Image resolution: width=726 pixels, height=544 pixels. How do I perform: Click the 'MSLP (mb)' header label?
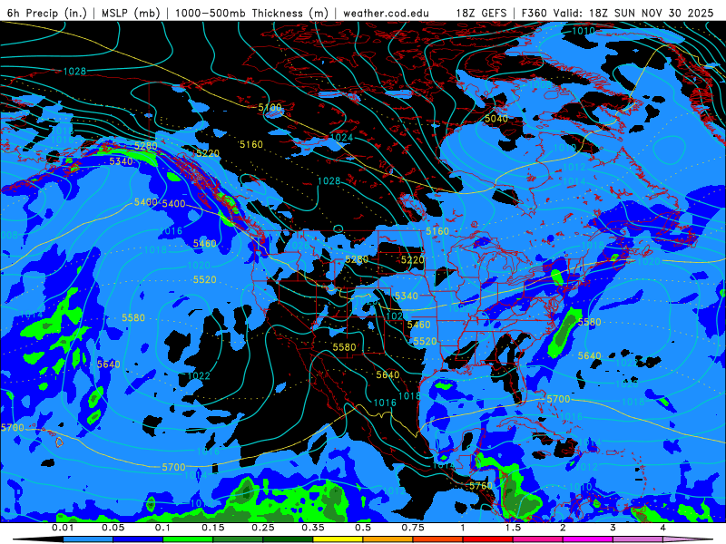[131, 13]
